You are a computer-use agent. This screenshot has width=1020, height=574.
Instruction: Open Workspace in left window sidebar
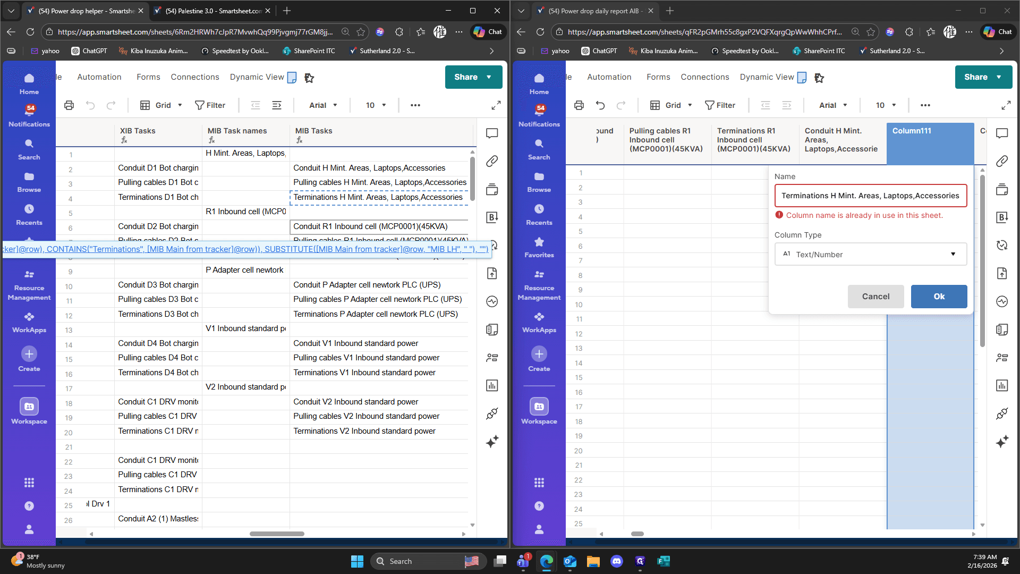(x=29, y=411)
